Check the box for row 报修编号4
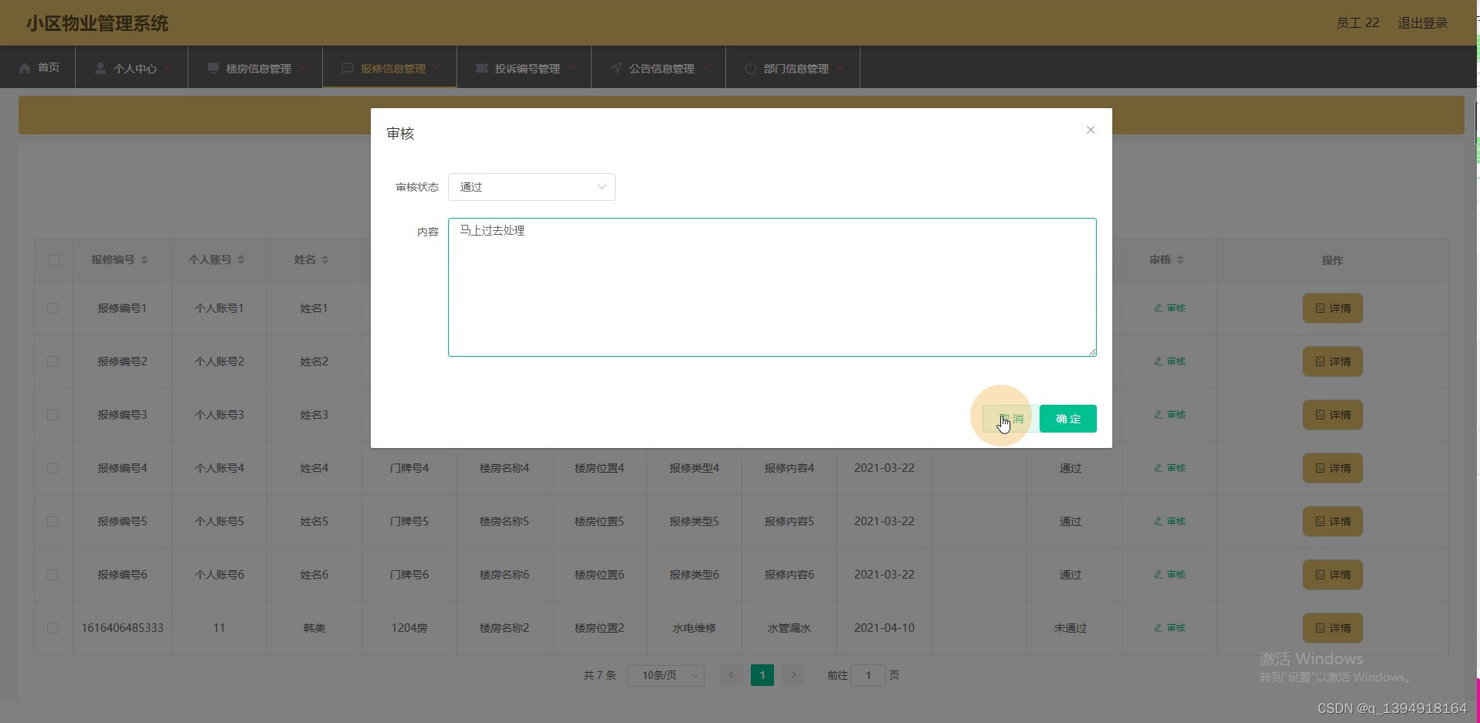1480x723 pixels. tap(53, 468)
